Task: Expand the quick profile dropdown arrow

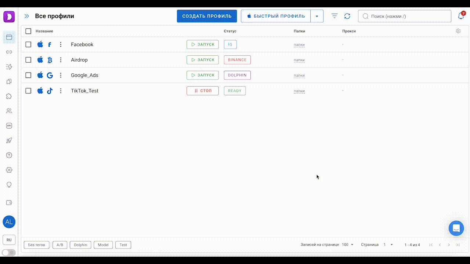Action: point(317,16)
